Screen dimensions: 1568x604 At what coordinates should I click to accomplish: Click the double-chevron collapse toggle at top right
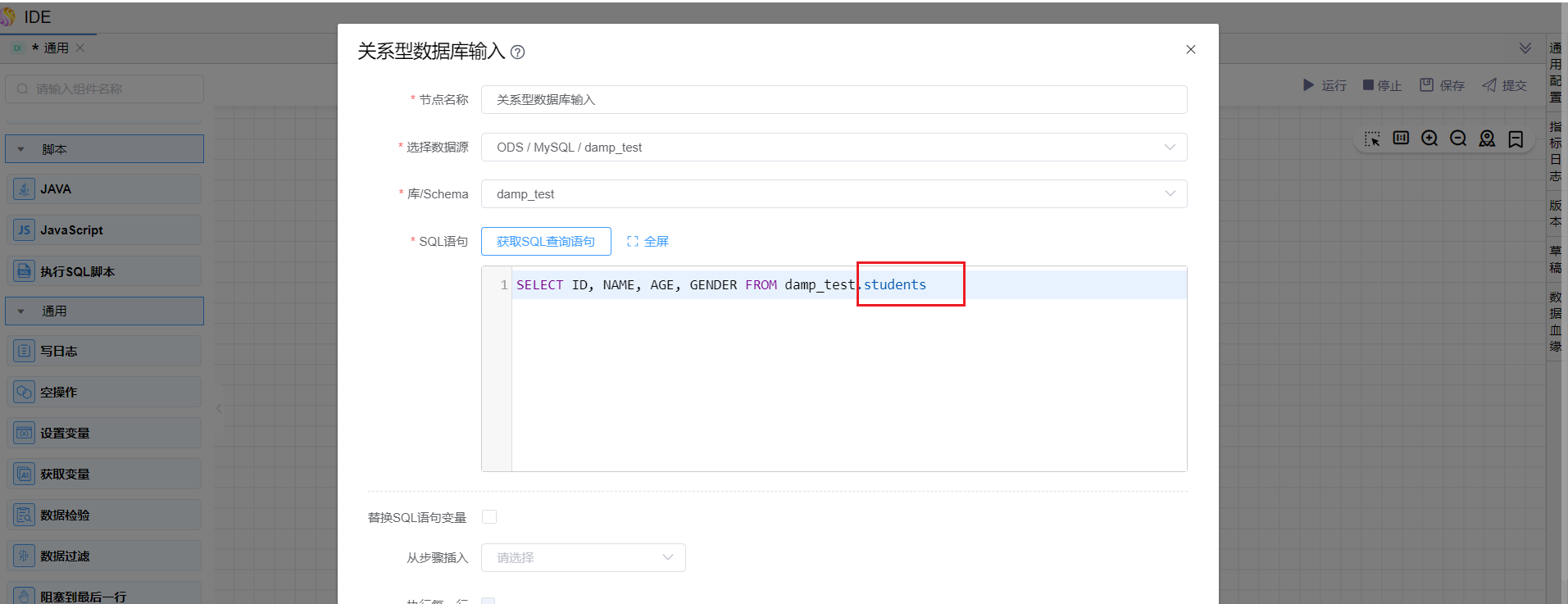pyautogui.click(x=1525, y=48)
